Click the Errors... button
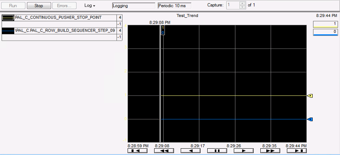This screenshot has width=340, height=155. [x=65, y=6]
